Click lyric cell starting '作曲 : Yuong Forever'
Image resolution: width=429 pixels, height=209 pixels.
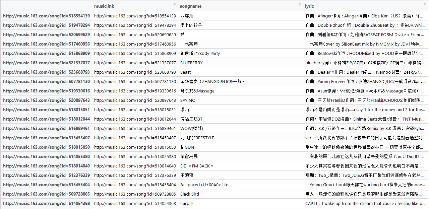click(x=366, y=81)
